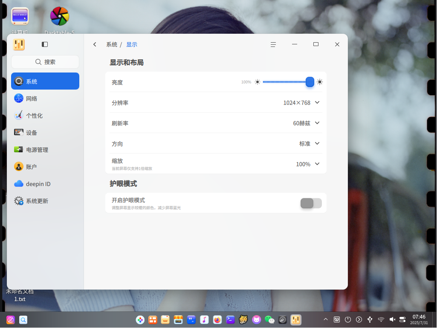
Task: Click 系统 in the breadcrumb
Action: point(112,45)
